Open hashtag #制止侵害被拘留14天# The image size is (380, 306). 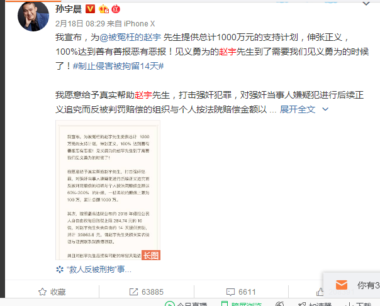click(x=118, y=66)
